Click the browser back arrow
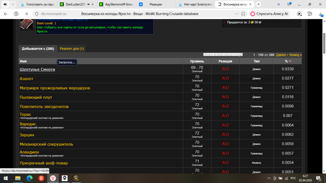This screenshot has width=326, height=183. (6, 14)
